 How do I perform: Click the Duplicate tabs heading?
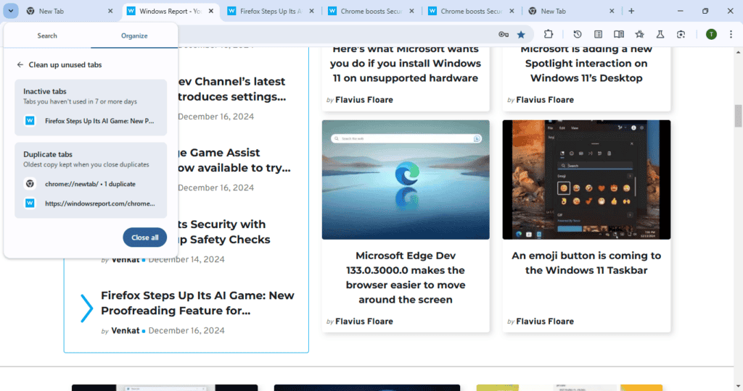[x=48, y=154]
